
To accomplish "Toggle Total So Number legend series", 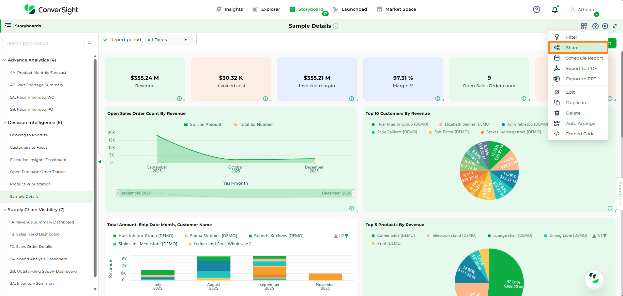I will pyautogui.click(x=253, y=125).
